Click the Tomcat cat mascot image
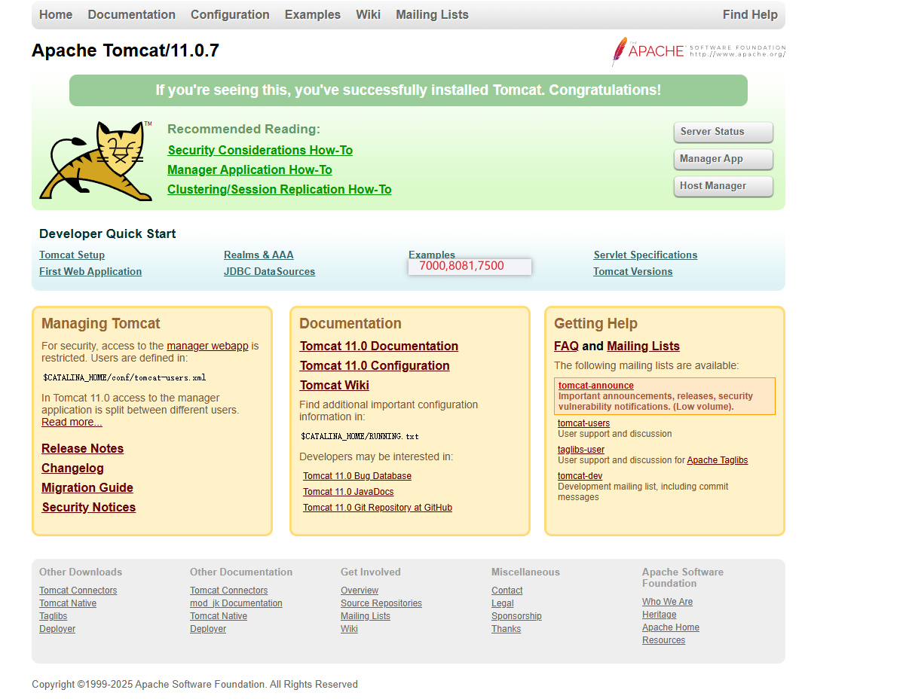The image size is (909, 699). tap(96, 160)
